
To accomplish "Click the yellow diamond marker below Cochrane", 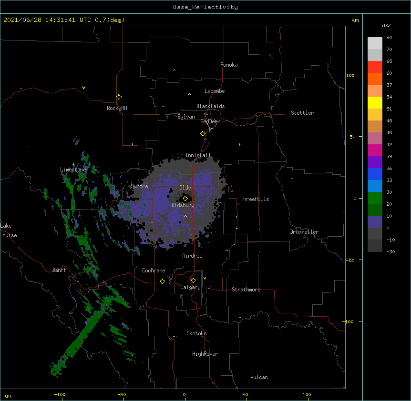I will coord(162,281).
